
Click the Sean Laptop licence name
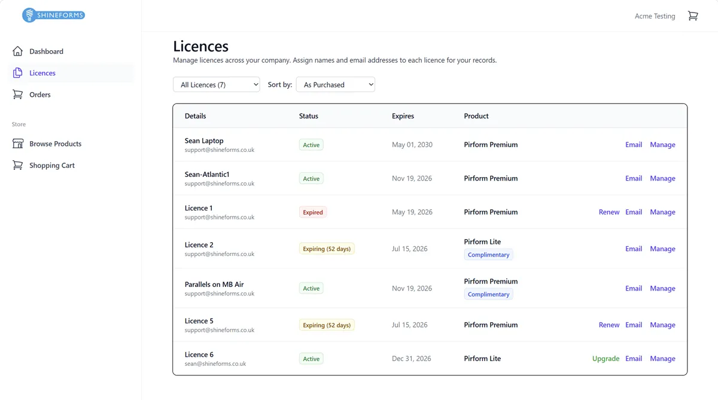tap(204, 141)
